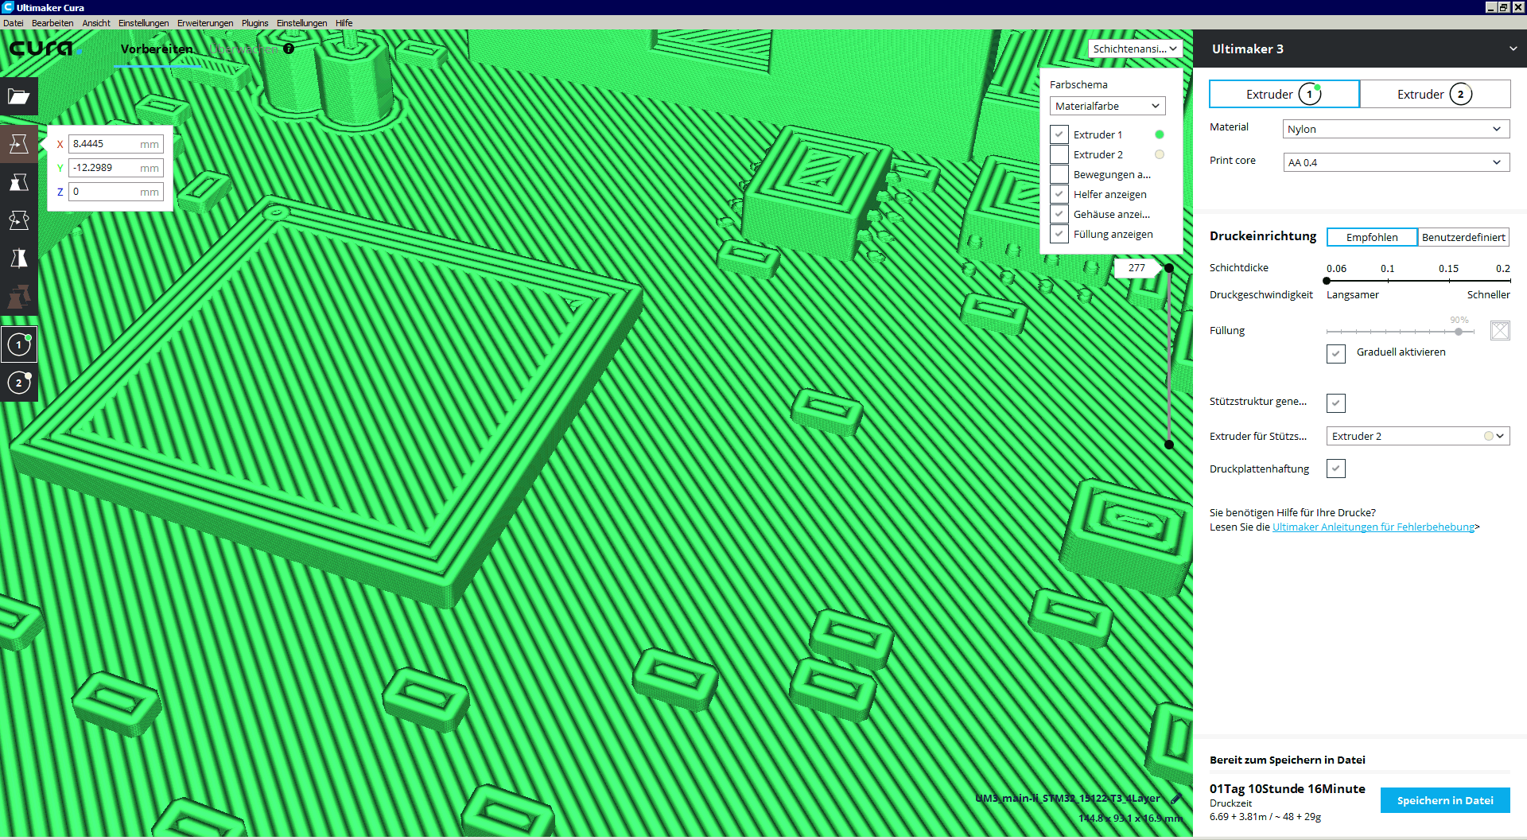This screenshot has width=1527, height=840.
Task: Click the info icon next to Überwachen
Action: 289,49
